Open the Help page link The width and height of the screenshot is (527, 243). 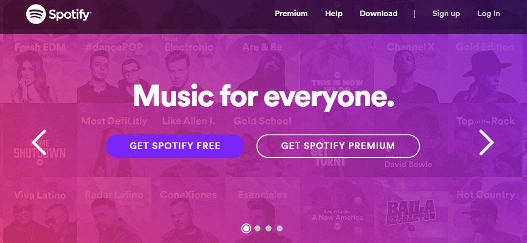coord(334,14)
